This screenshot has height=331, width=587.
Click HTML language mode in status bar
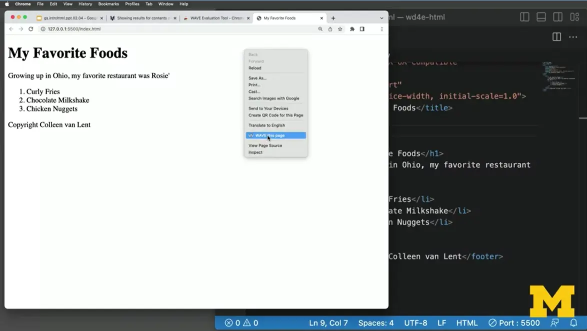[x=467, y=323]
